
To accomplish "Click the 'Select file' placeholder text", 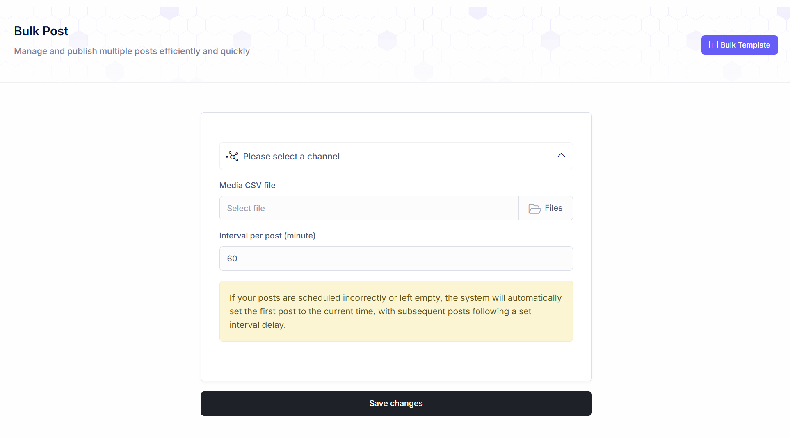I will [246, 208].
